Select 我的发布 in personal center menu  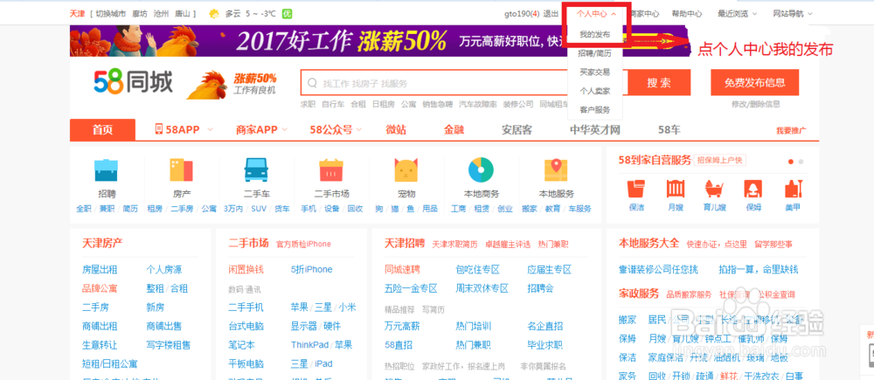[594, 35]
